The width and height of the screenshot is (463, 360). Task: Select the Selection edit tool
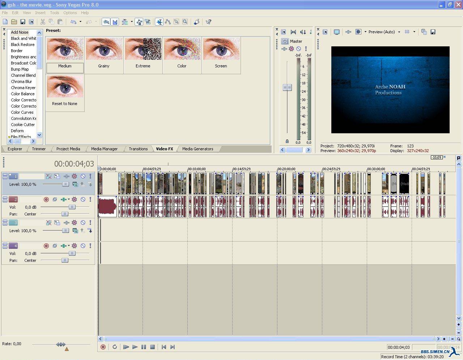tap(176, 22)
